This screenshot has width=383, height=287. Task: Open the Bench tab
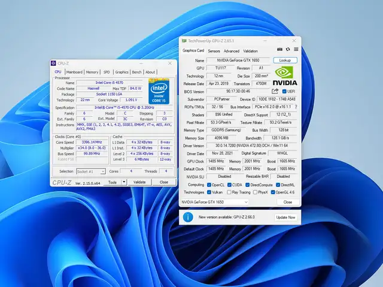pos(136,72)
